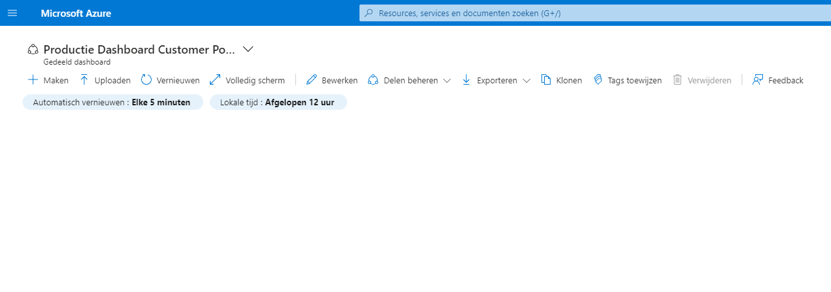The width and height of the screenshot is (831, 292).
Task: Refresh dashboard via Vernieuwen icon
Action: pos(146,80)
